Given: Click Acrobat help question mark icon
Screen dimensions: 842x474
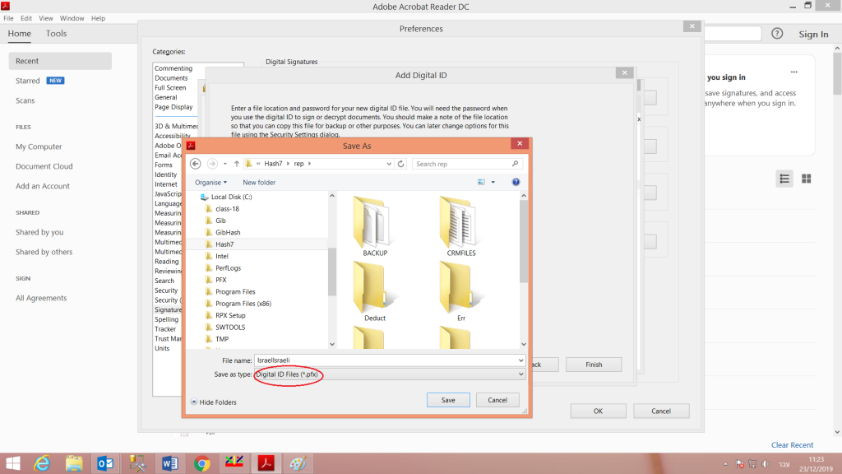Looking at the screenshot, I should click(x=777, y=33).
